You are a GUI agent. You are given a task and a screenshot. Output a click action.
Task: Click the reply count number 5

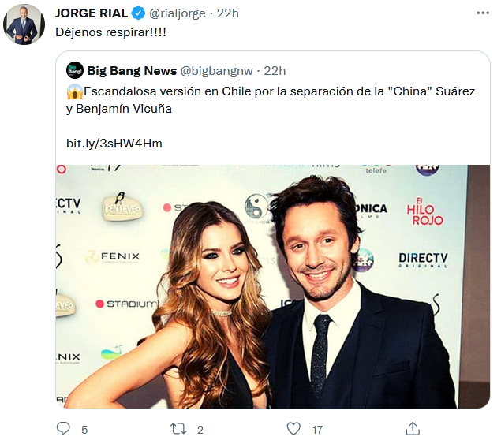pos(84,430)
